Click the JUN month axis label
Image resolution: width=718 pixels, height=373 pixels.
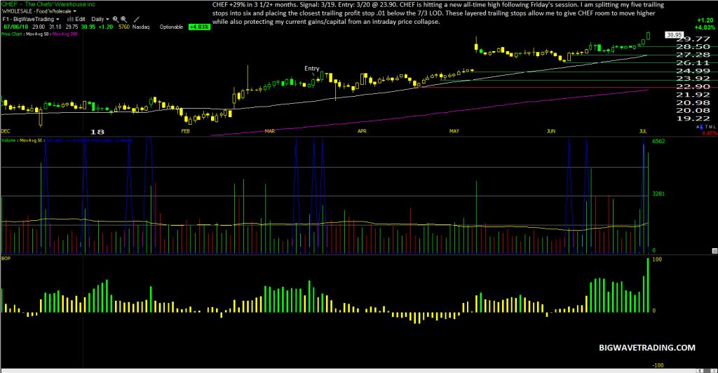tap(551, 131)
